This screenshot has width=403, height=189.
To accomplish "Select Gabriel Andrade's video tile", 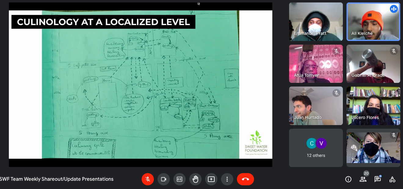I will [x=373, y=64].
